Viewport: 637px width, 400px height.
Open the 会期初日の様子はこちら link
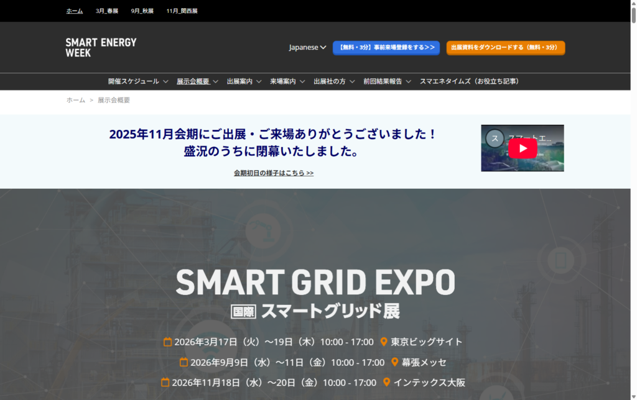[x=274, y=173]
